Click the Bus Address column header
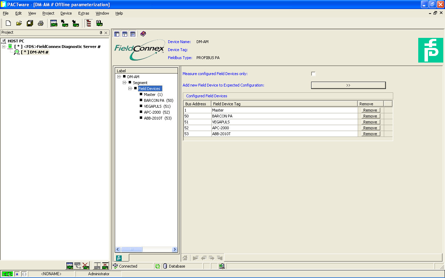Screen dimensions: 445x278 click(197, 104)
